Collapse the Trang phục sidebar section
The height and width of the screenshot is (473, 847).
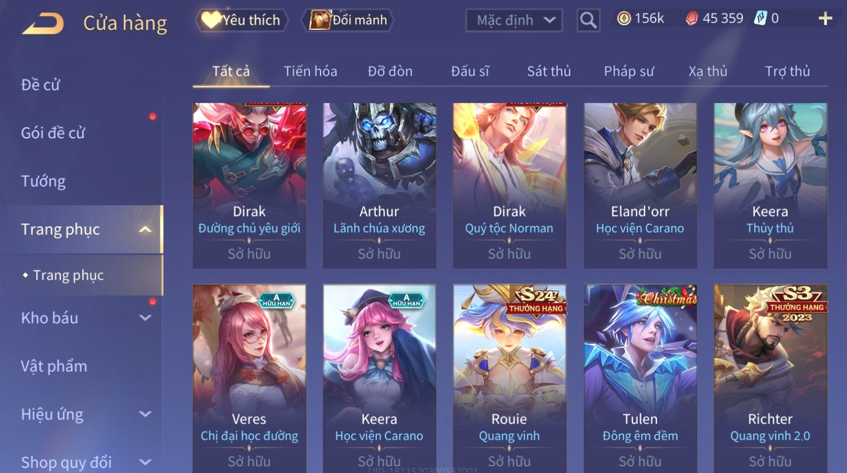pyautogui.click(x=145, y=229)
